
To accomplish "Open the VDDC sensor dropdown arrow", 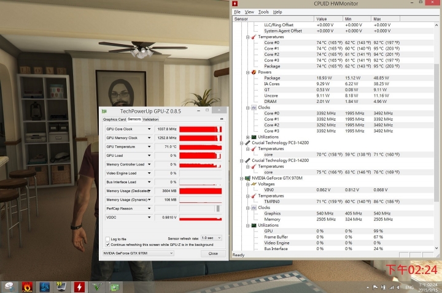I will 149,217.
